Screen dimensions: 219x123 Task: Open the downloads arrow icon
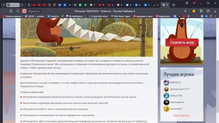215,11
